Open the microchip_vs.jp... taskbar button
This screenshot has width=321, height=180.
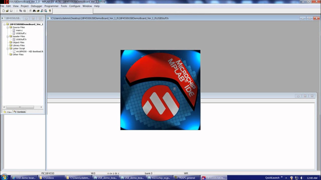tap(159, 178)
